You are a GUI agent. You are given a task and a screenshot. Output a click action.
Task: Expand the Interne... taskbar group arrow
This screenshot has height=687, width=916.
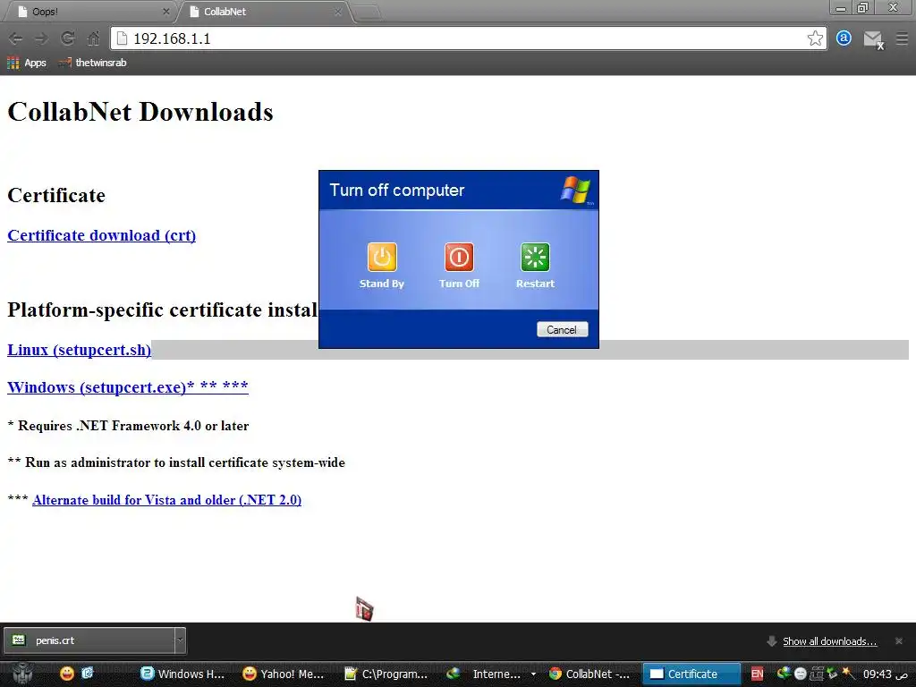coord(533,674)
